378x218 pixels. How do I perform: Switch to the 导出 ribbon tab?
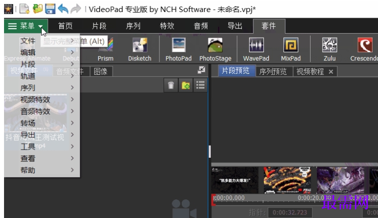235,26
